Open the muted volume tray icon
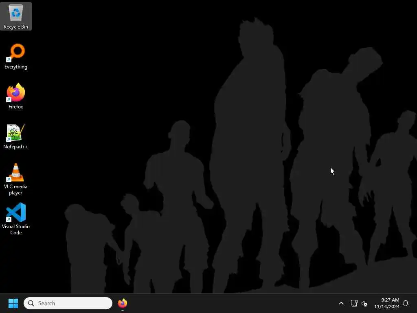 (x=364, y=303)
